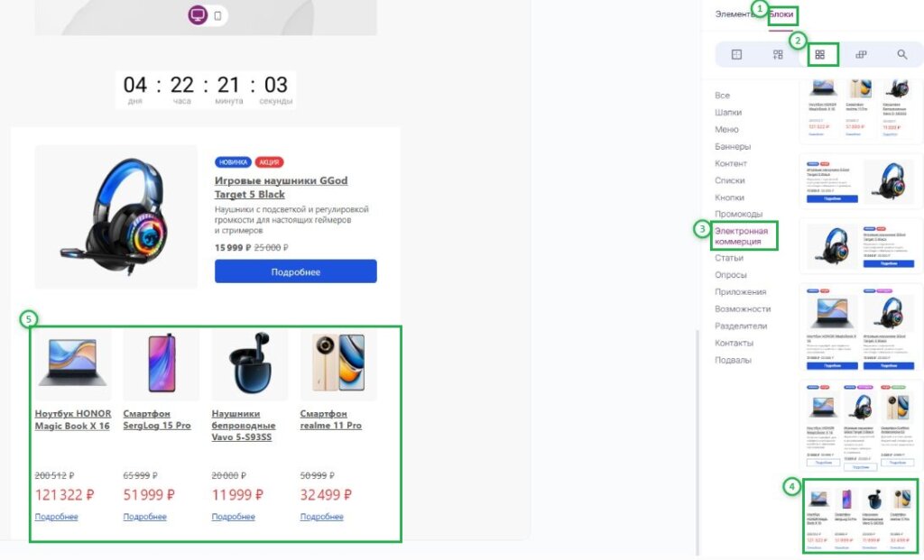Click the first square layout icon in panel toolbar

pos(736,55)
